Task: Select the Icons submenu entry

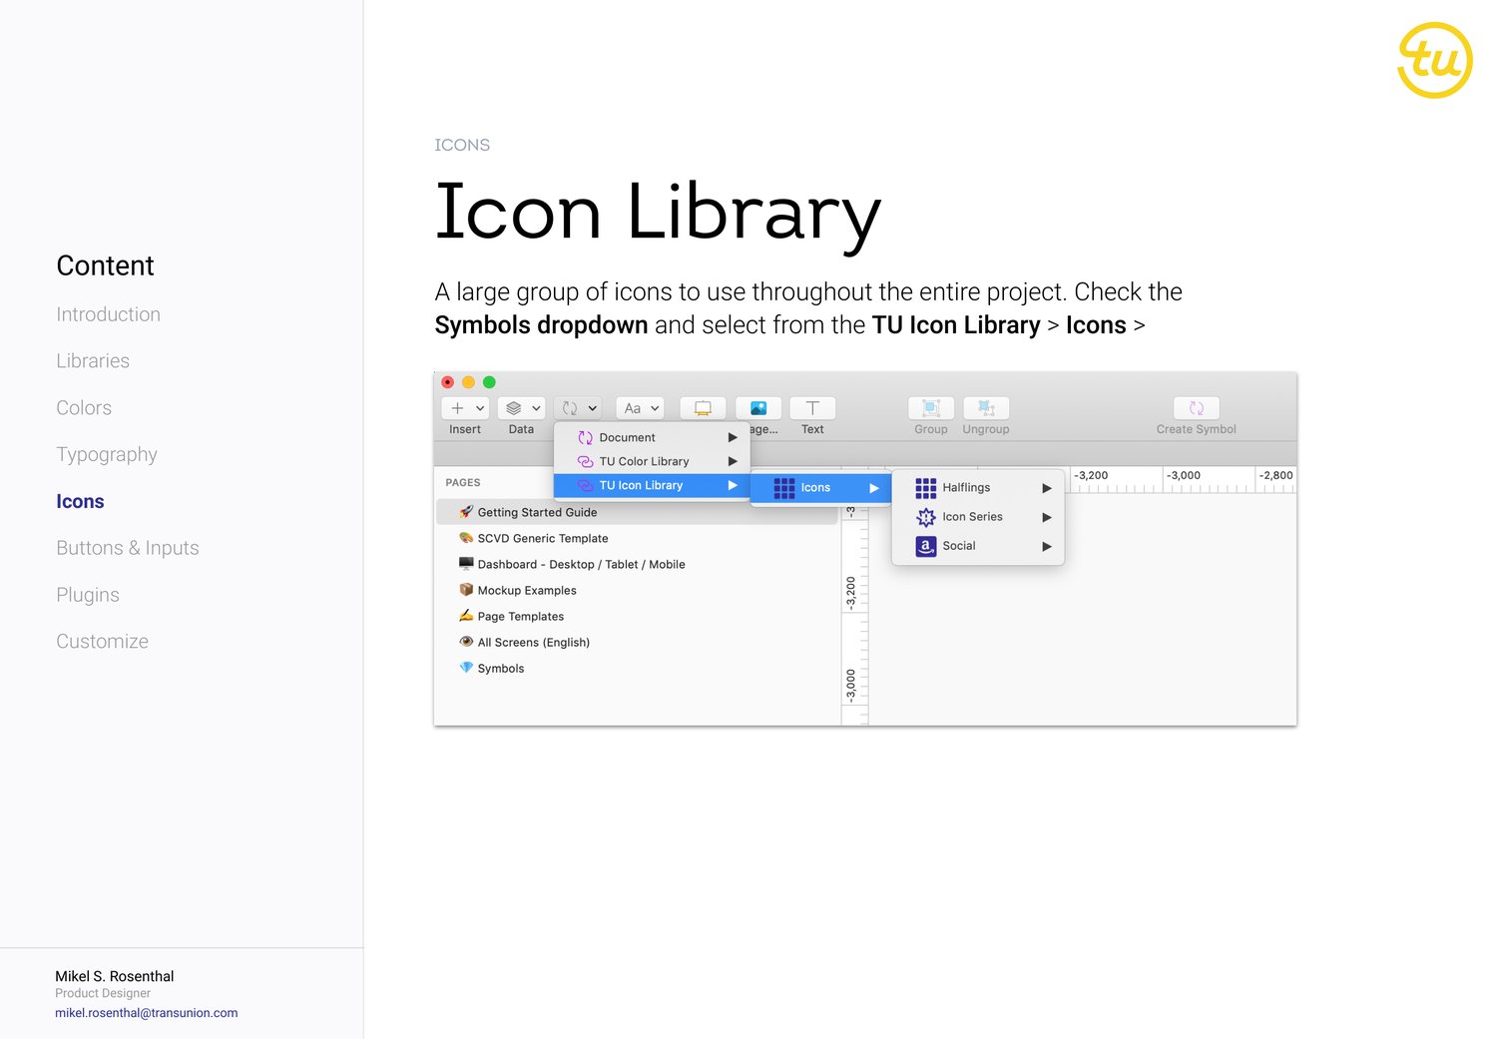Action: pyautogui.click(x=820, y=488)
